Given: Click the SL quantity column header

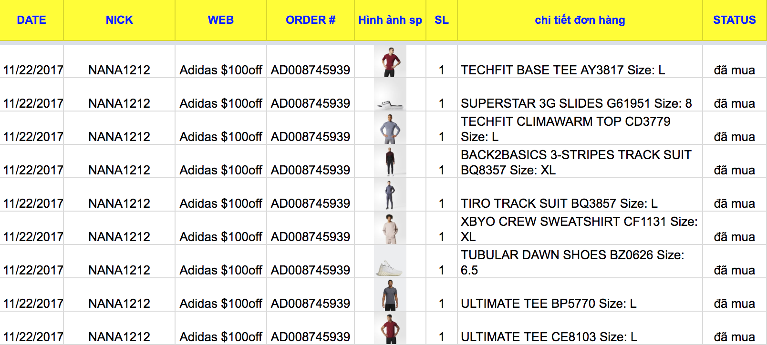Looking at the screenshot, I should 442,20.
